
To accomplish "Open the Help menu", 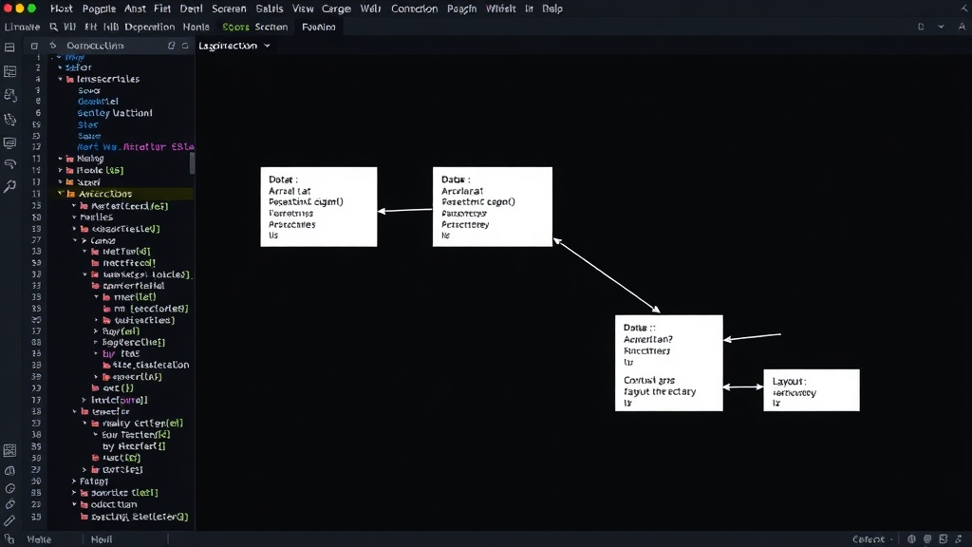I will click(x=551, y=9).
